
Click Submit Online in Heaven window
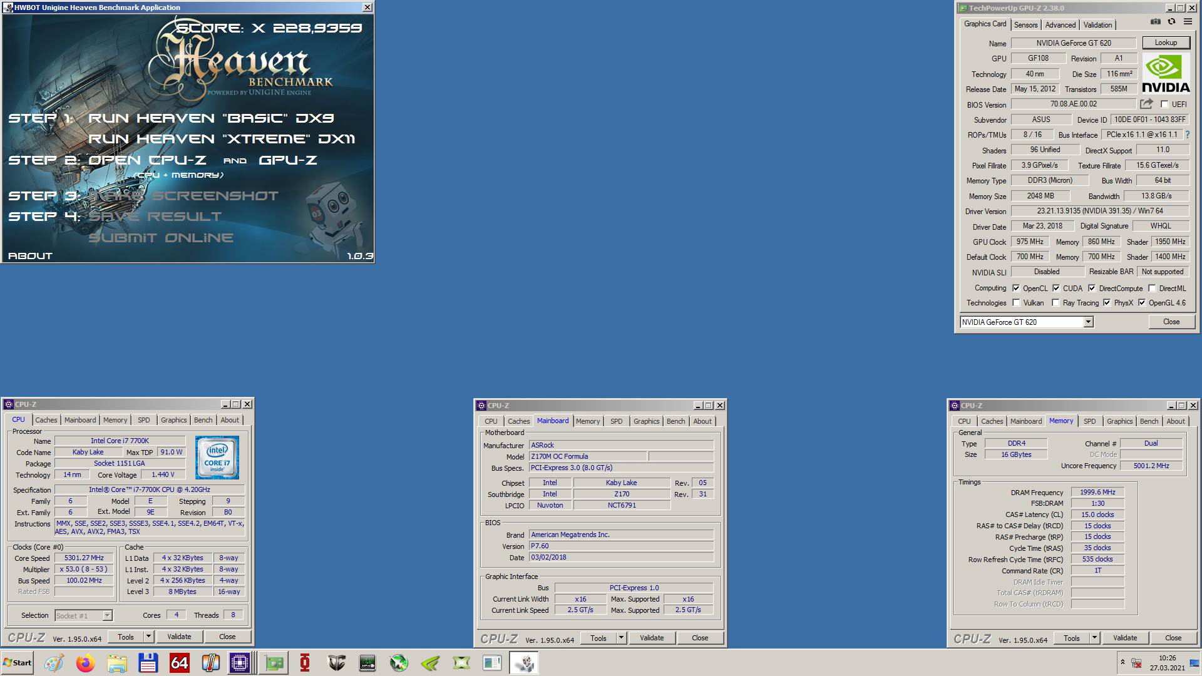point(161,238)
